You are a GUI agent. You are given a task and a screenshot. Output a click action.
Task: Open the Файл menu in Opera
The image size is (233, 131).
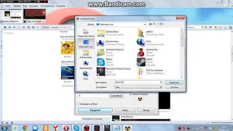point(8,6)
